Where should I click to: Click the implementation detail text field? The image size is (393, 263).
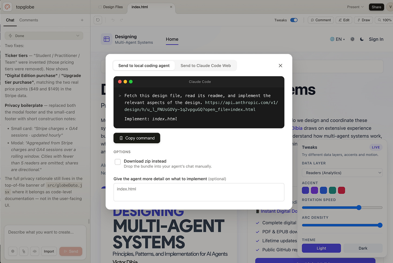point(199,192)
